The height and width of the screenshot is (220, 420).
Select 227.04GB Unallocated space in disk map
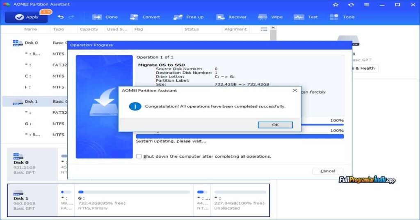pyautogui.click(x=240, y=200)
